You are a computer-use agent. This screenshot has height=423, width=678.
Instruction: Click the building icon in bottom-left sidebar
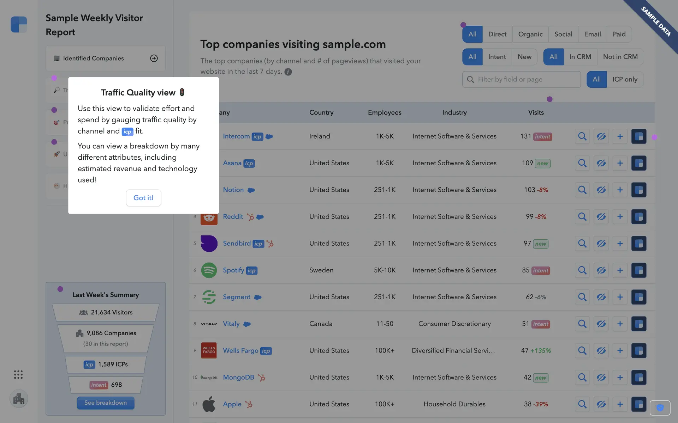19,399
